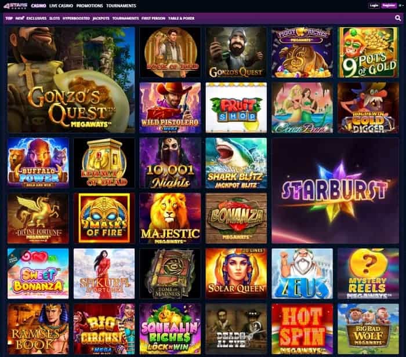
Task: Open Gonzo's Quest Megaways featured tile
Action: [71, 80]
